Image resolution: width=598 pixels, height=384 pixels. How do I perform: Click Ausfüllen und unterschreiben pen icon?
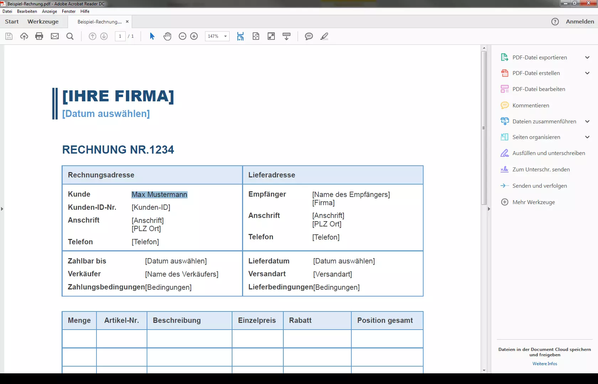coord(505,153)
